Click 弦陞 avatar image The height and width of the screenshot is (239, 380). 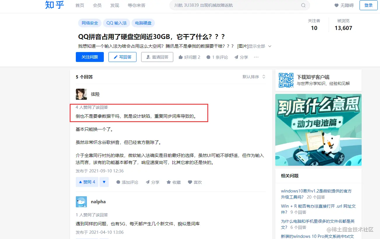point(81,94)
